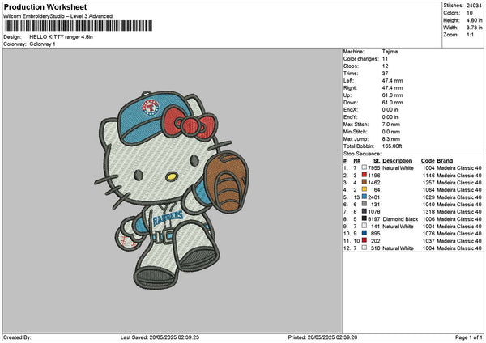
Task: Select the brown swatch with 1462 stitches
Action: pyautogui.click(x=365, y=183)
